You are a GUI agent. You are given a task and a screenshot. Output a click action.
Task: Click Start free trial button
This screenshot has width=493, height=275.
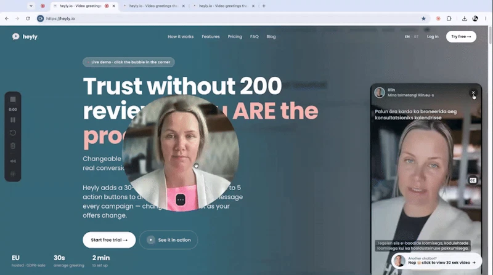pos(109,240)
